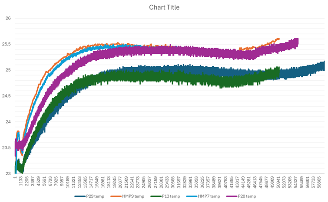Select the 23 y-axis label

tap(8, 174)
